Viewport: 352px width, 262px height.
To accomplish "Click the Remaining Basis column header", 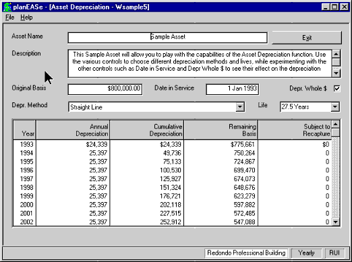I will (x=221, y=130).
